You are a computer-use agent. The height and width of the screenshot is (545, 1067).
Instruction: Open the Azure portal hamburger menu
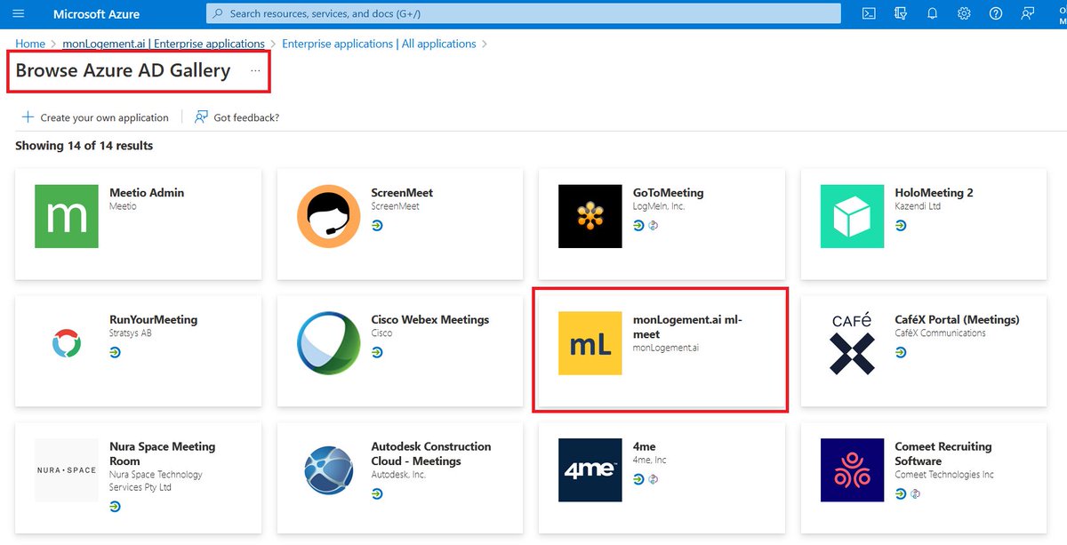(x=19, y=13)
